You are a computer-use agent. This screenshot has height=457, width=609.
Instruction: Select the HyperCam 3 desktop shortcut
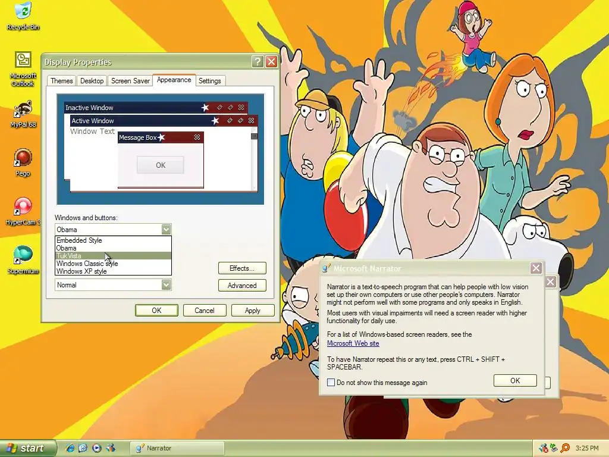coord(23,211)
